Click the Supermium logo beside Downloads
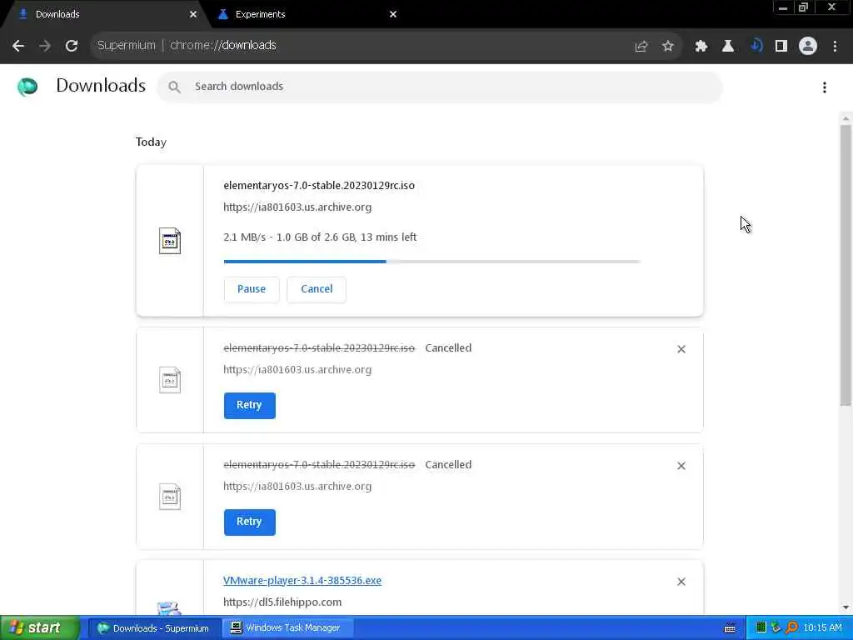853x640 pixels. point(27,87)
